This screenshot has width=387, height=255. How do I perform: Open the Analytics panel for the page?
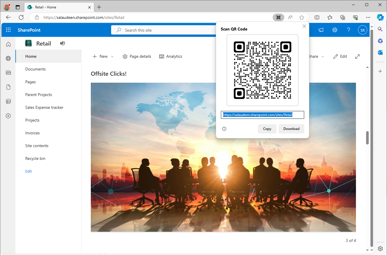tap(171, 56)
